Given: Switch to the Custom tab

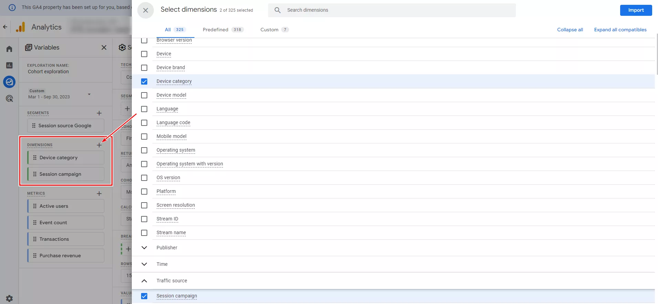Looking at the screenshot, I should point(274,30).
